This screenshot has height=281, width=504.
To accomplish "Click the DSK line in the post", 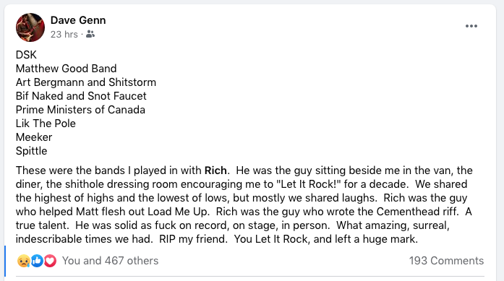I will tap(26, 55).
